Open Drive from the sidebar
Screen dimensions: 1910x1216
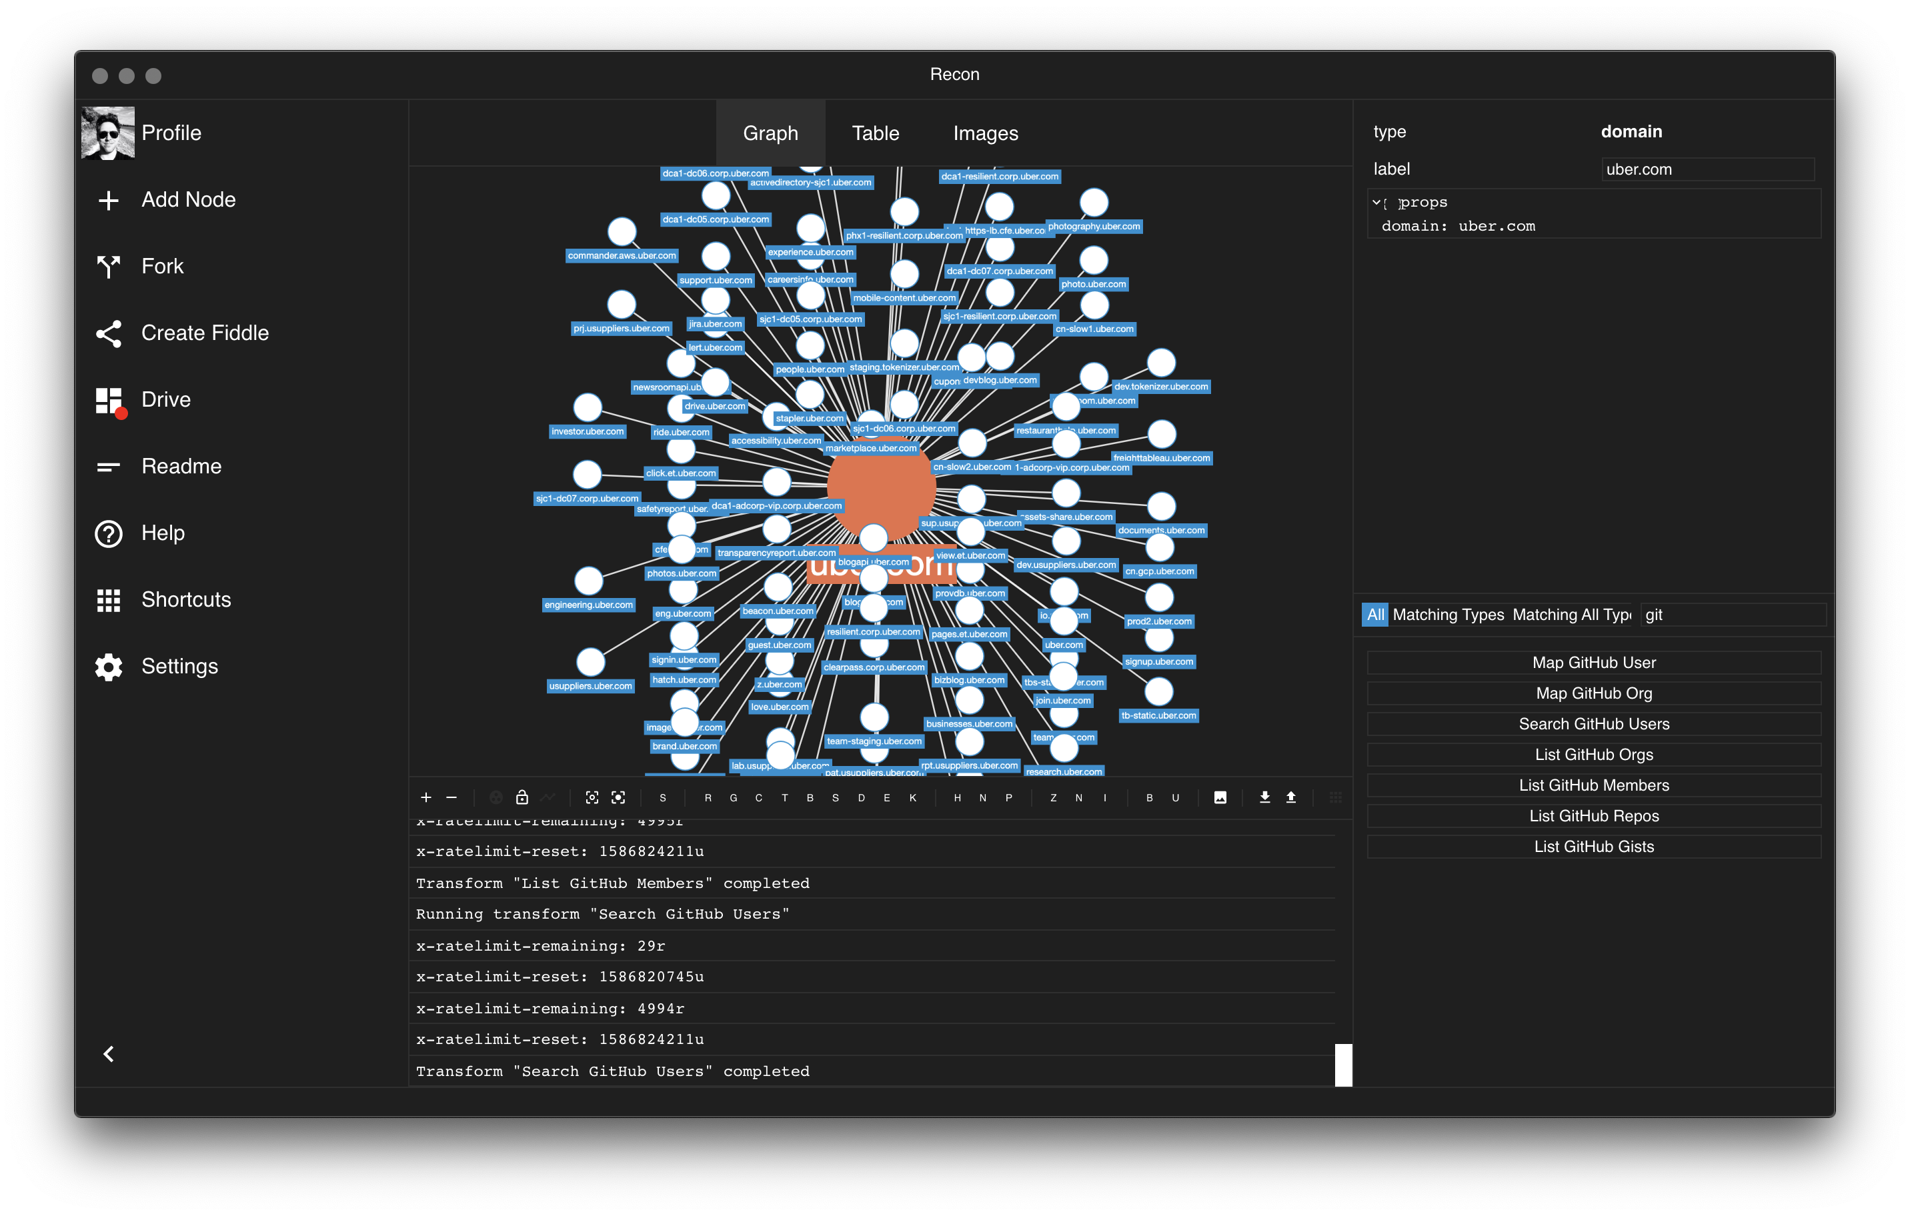pyautogui.click(x=166, y=399)
